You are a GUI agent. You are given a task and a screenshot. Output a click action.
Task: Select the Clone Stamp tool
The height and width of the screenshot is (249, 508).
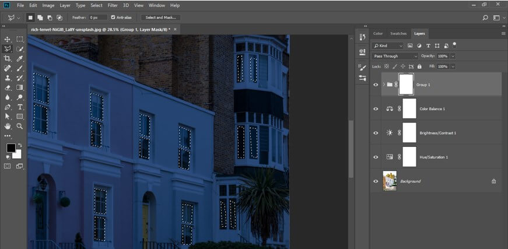click(x=7, y=78)
